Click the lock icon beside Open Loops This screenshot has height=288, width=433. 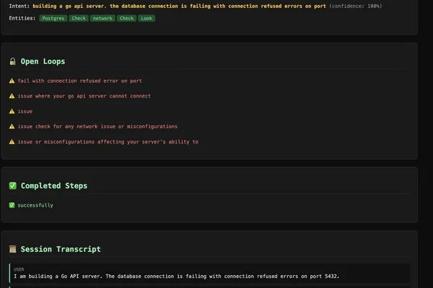click(12, 61)
